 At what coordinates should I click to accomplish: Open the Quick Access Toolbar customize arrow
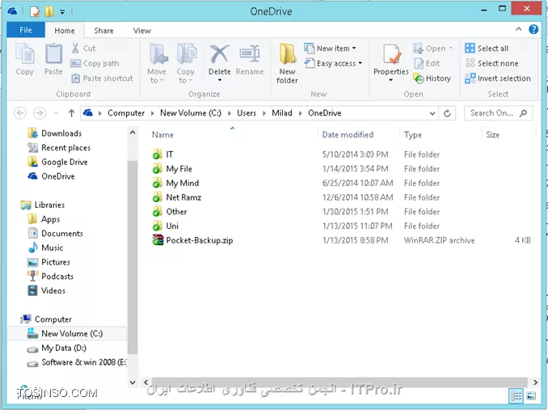click(62, 12)
